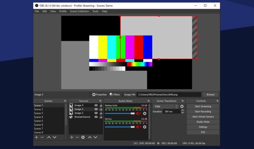This screenshot has width=254, height=149.
Task: Toggle visibility of Image 3 source
Action: [x=96, y=109]
